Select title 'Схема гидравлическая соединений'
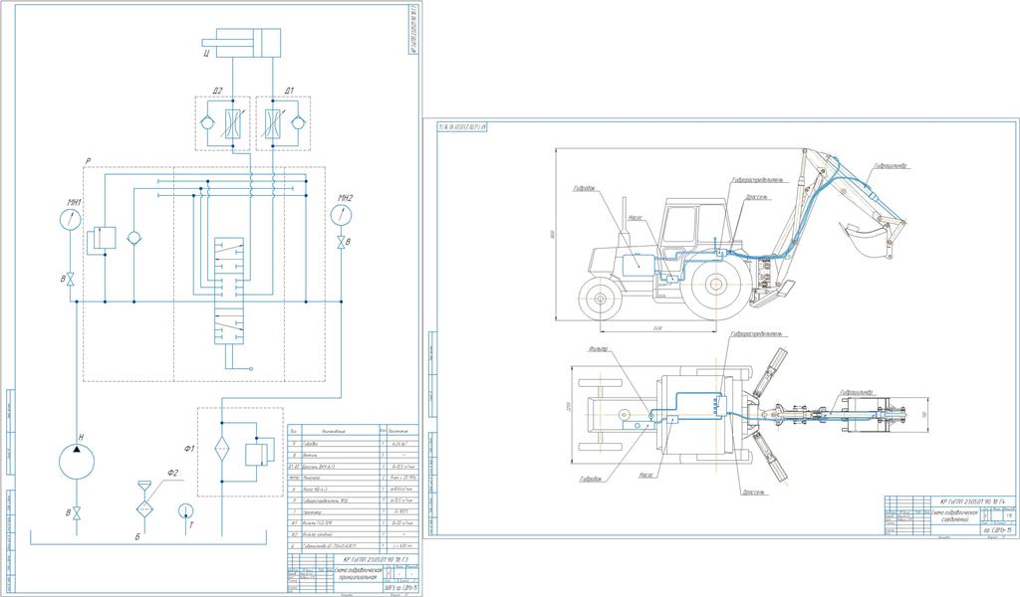Image resolution: width=1020 pixels, height=597 pixels. point(955,515)
